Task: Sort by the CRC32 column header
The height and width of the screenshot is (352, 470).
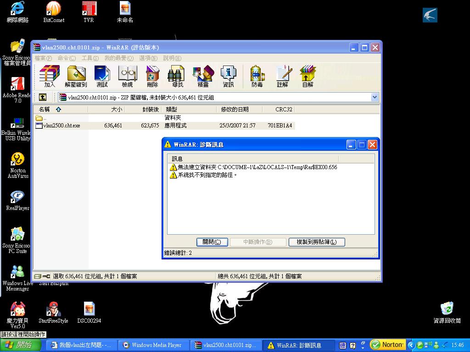Action: pos(279,110)
